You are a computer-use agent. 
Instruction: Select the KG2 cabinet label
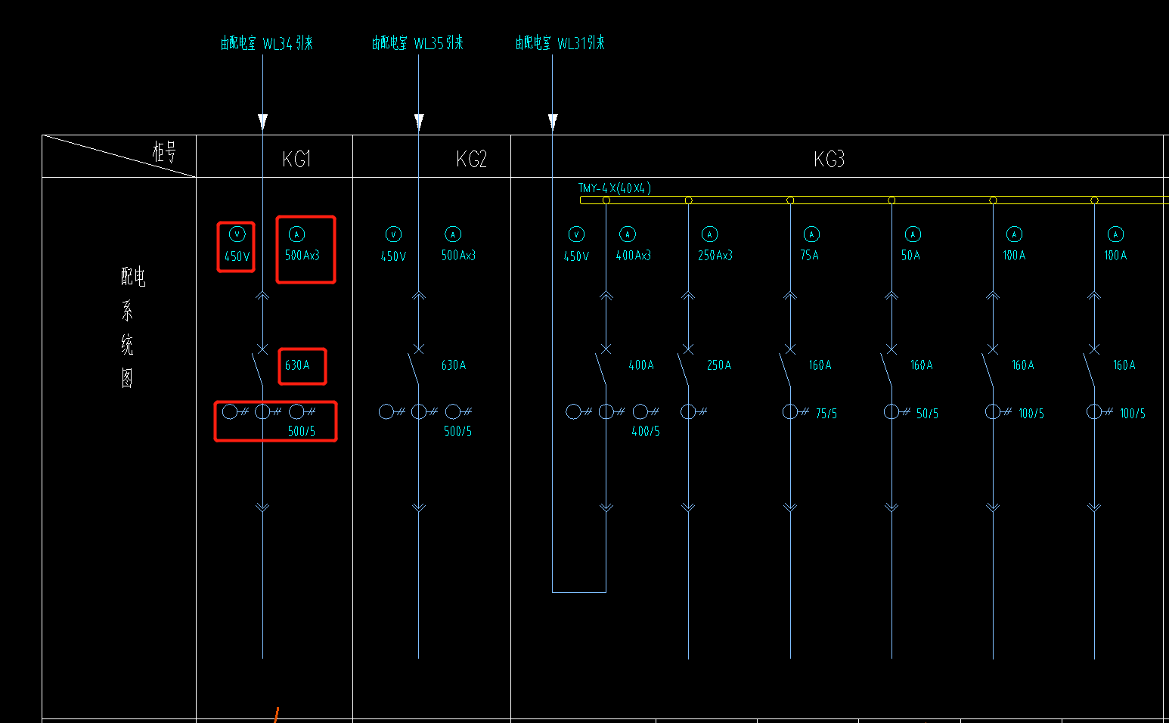click(x=471, y=159)
